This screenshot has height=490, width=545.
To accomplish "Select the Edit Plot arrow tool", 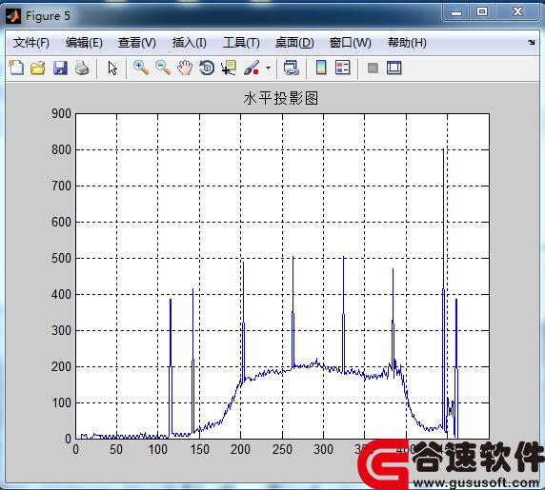I will pyautogui.click(x=112, y=68).
